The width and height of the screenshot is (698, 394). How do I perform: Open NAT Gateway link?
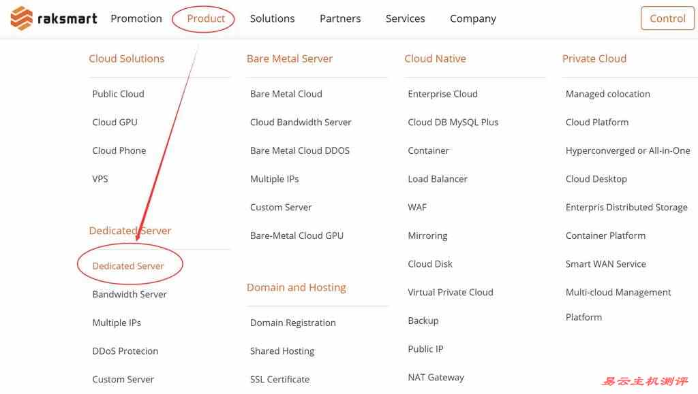coord(436,378)
